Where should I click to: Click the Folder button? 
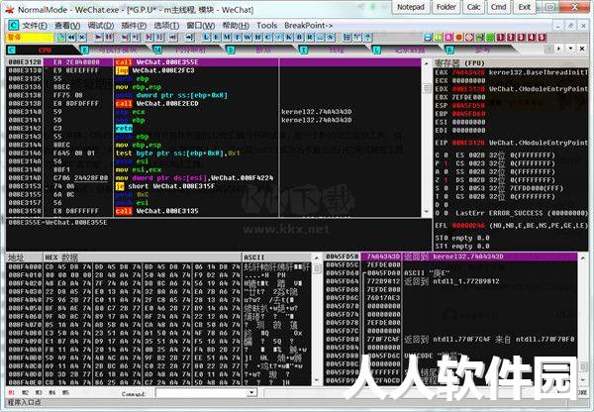[445, 7]
